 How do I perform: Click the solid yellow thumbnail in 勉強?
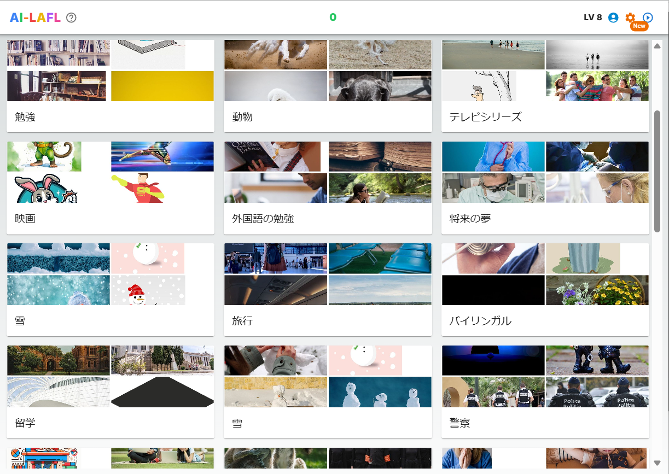[162, 86]
